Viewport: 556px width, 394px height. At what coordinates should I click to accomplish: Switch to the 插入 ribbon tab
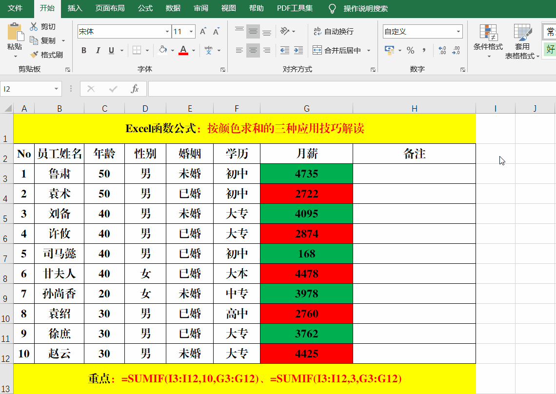pyautogui.click(x=75, y=8)
